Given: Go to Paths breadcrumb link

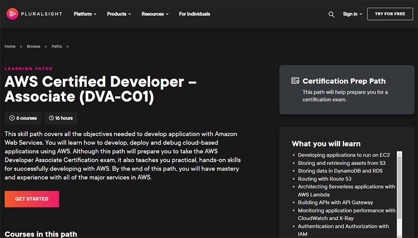Looking at the screenshot, I should tap(57, 46).
